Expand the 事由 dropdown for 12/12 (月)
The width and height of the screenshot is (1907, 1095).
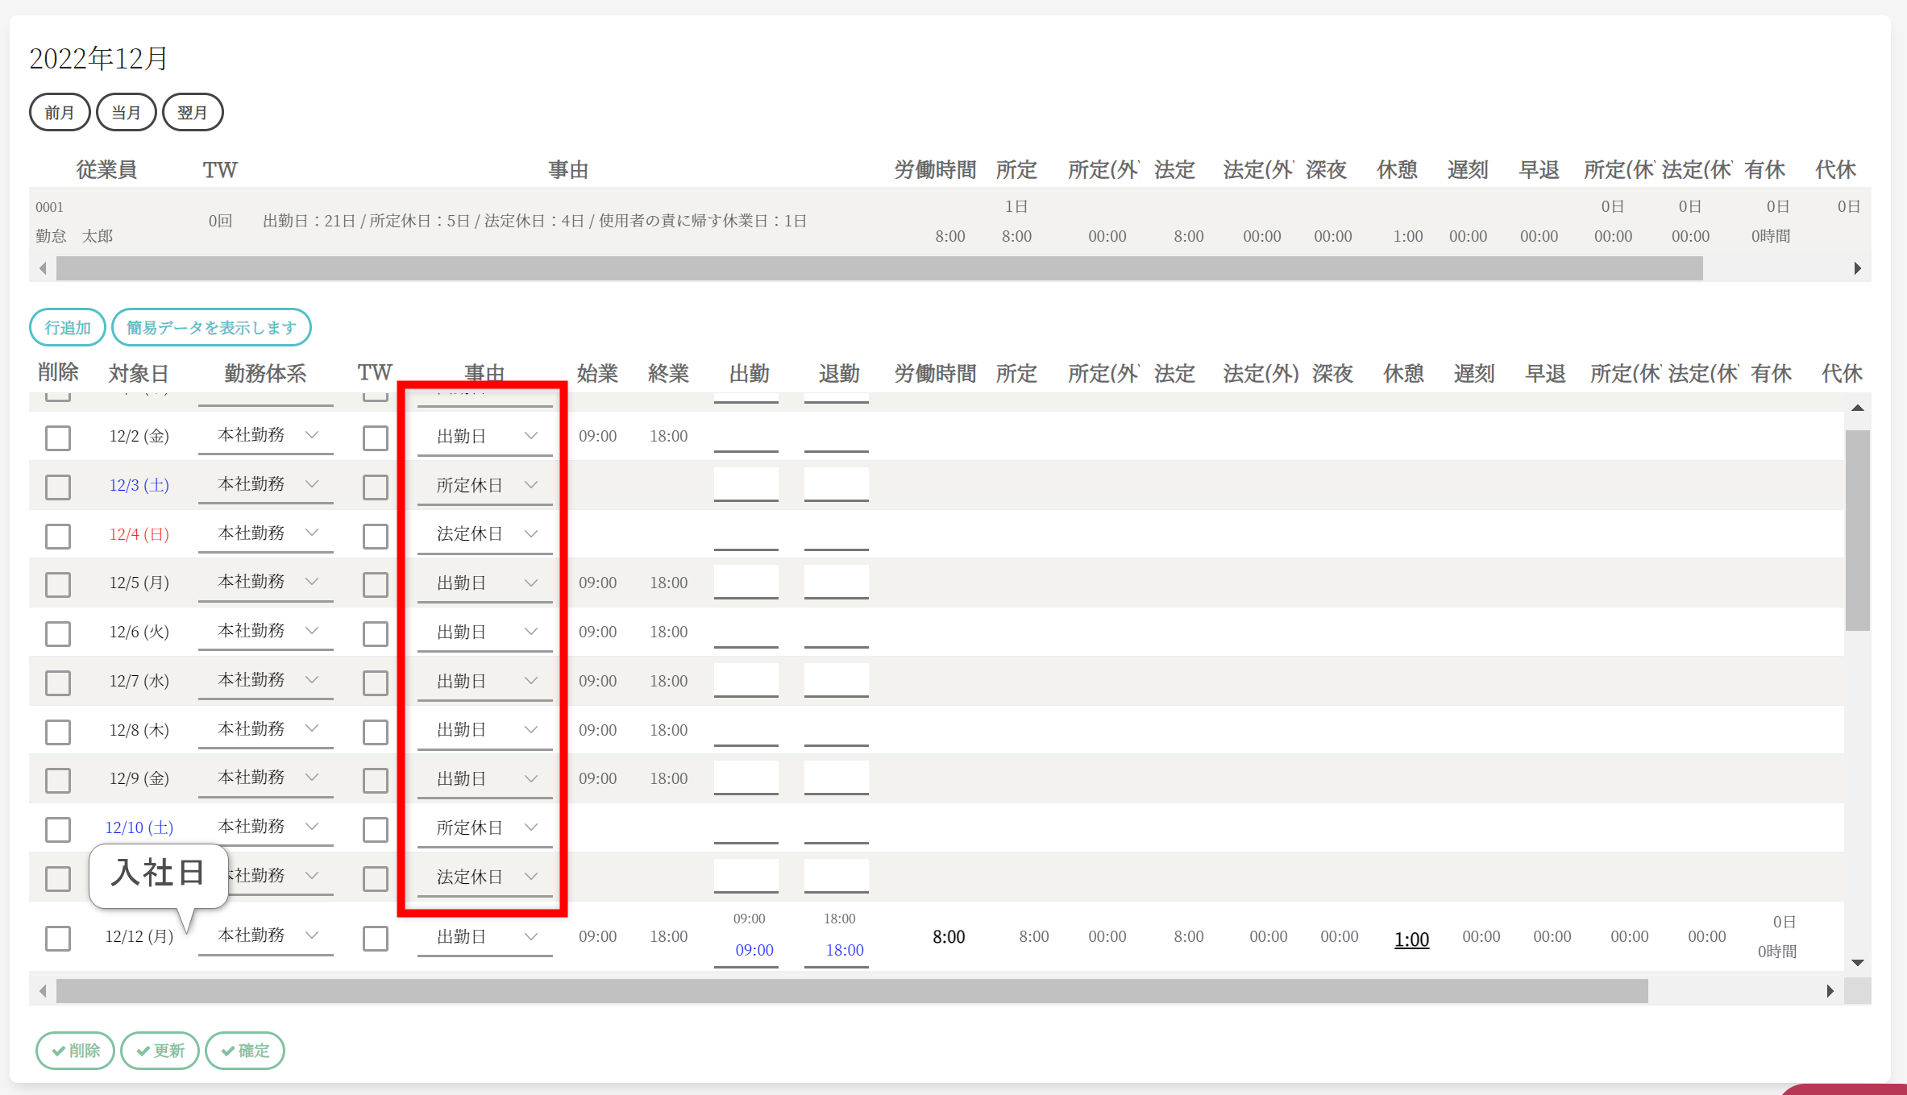click(484, 936)
